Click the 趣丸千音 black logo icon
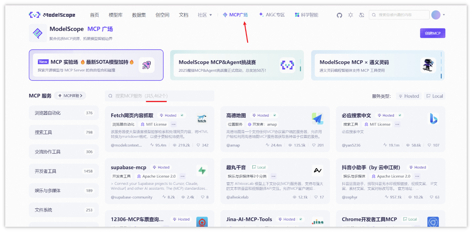 click(x=317, y=170)
